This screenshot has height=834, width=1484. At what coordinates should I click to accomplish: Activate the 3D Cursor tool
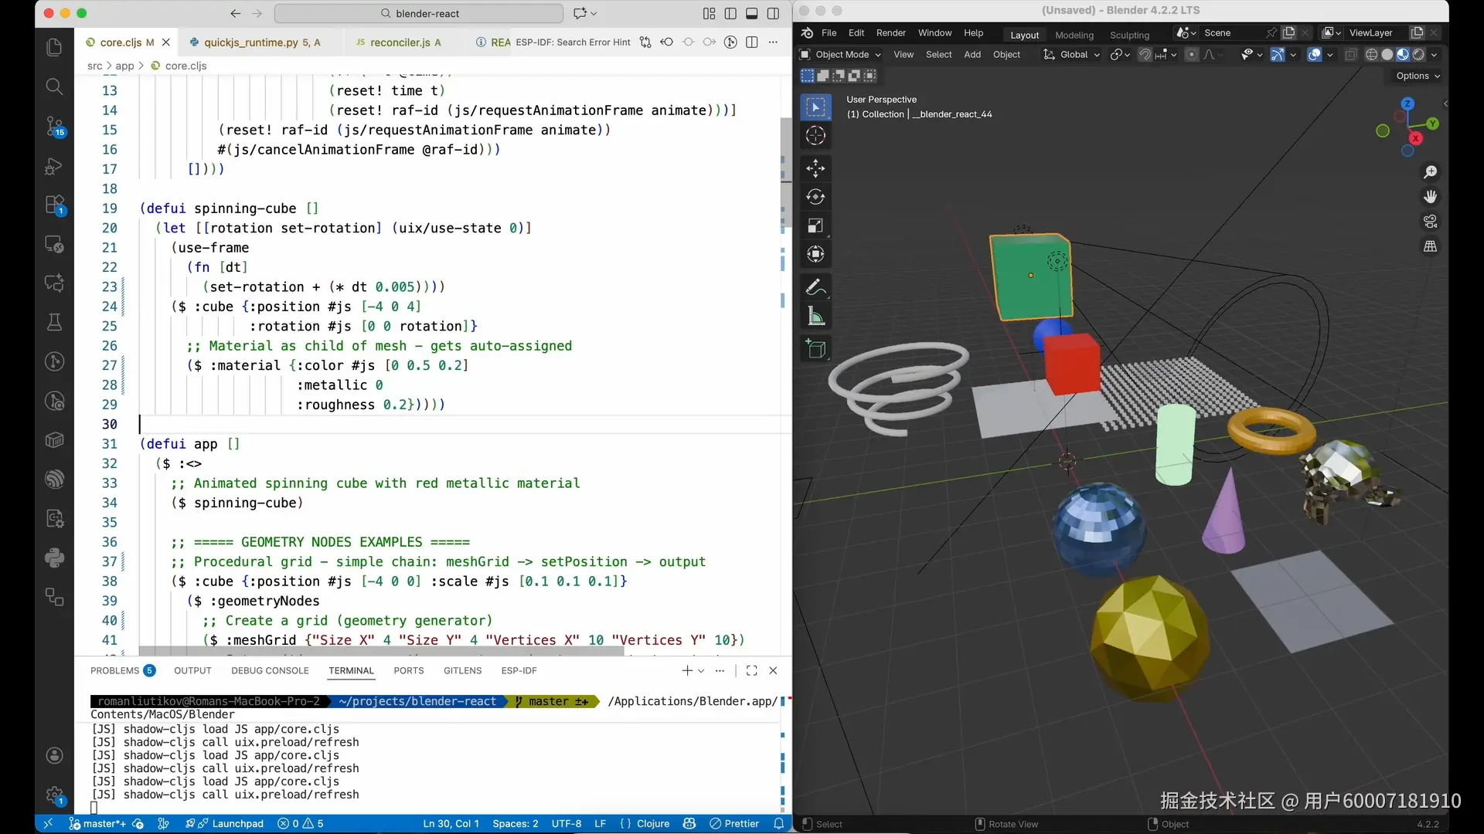815,137
